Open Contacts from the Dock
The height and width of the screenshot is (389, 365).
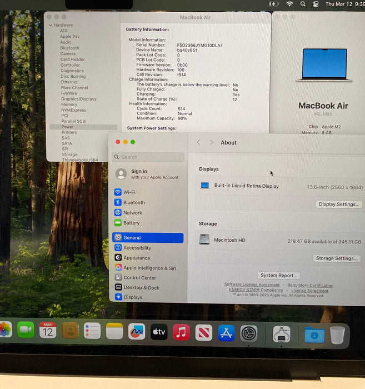(70, 331)
